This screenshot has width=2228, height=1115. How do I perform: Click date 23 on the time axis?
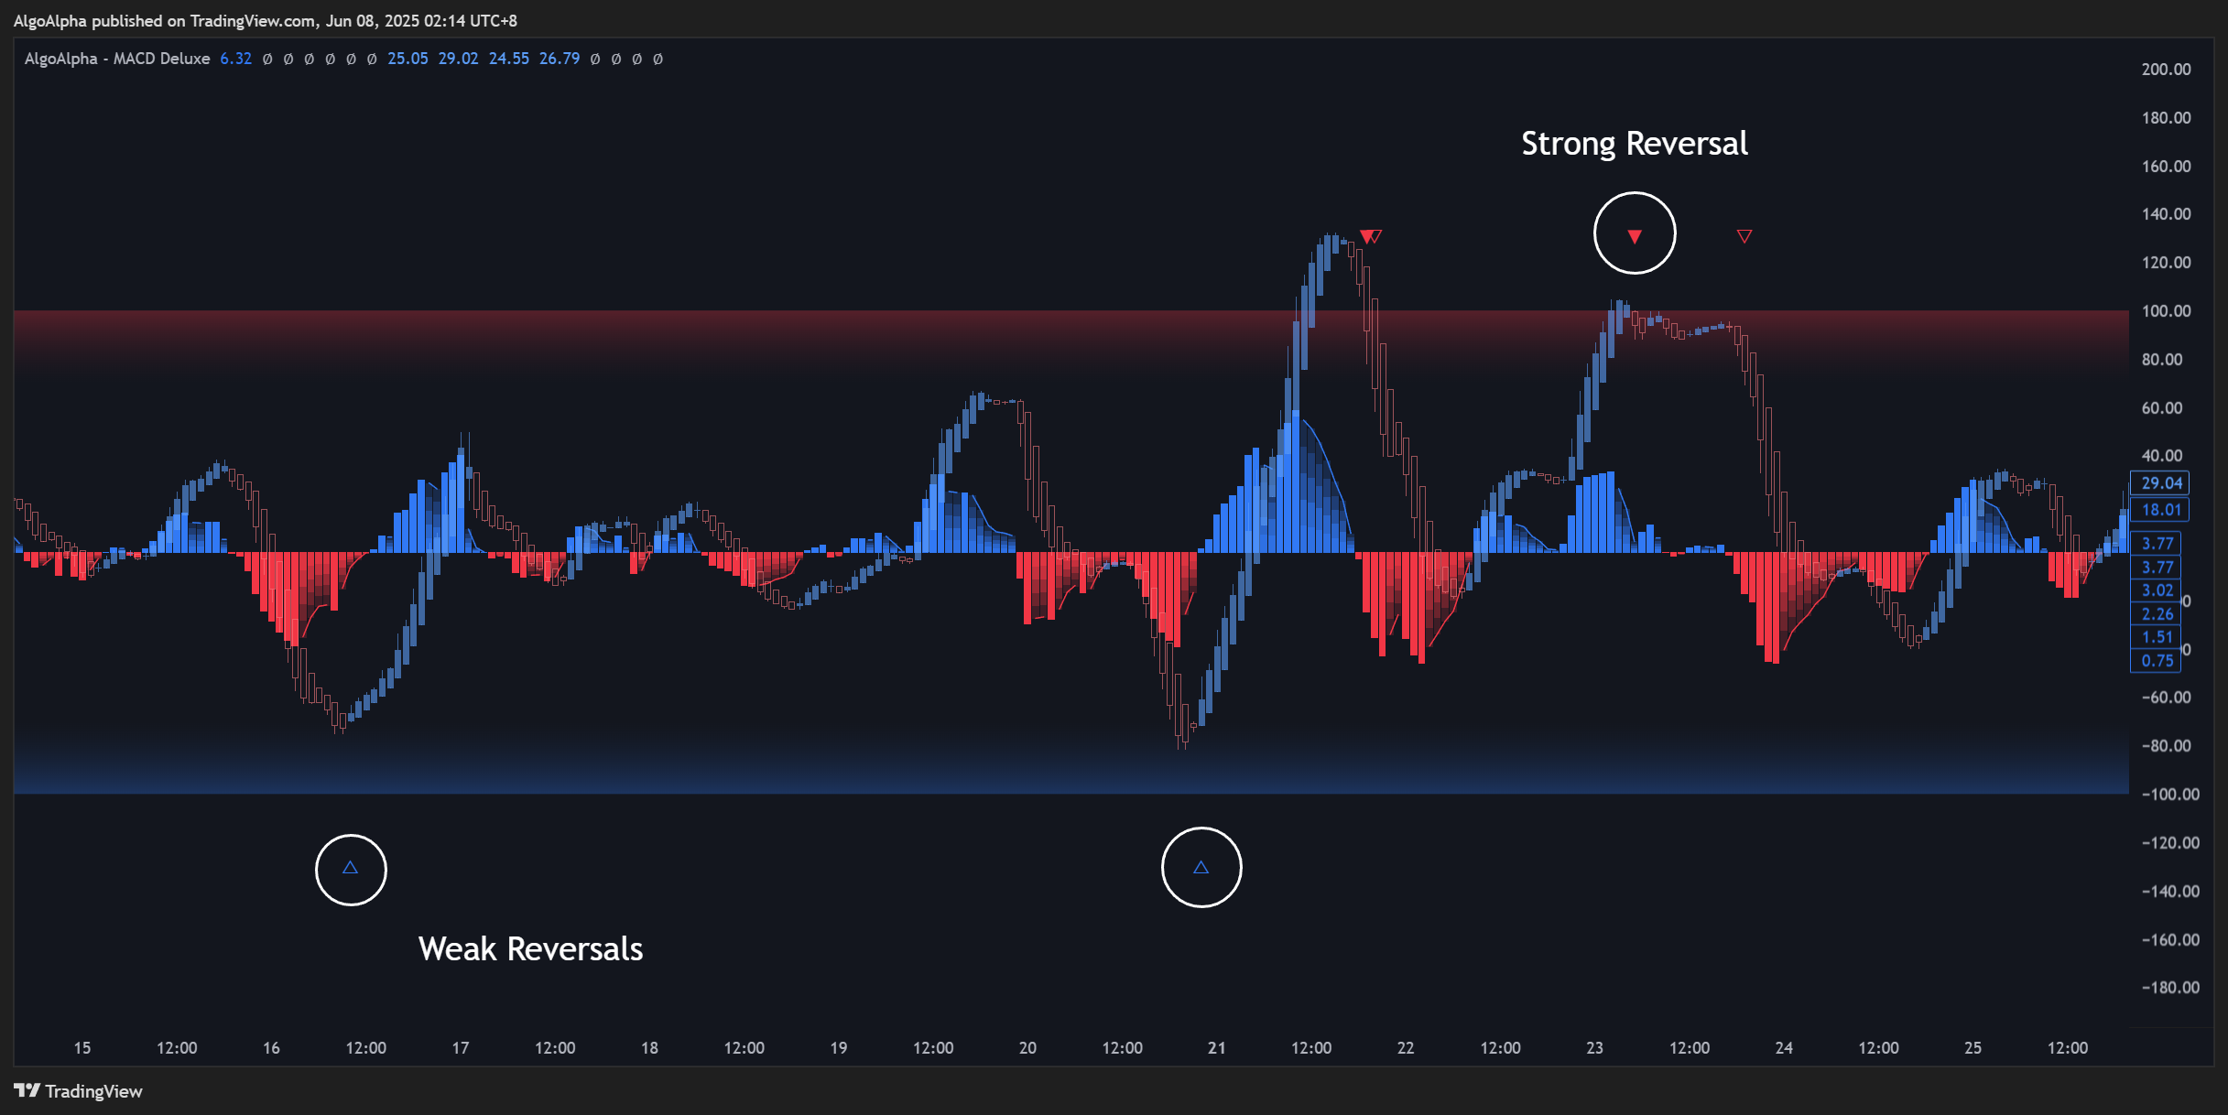[x=1594, y=1048]
